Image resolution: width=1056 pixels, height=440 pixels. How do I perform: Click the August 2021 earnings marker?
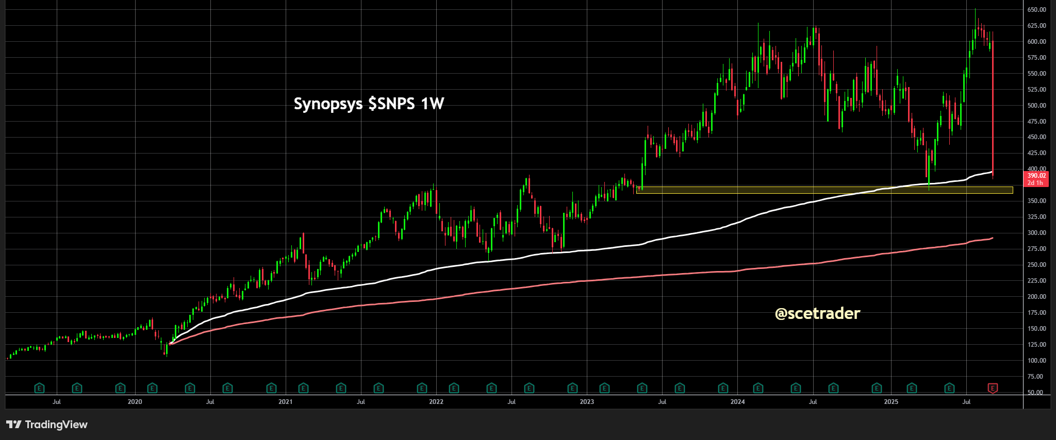click(x=378, y=388)
